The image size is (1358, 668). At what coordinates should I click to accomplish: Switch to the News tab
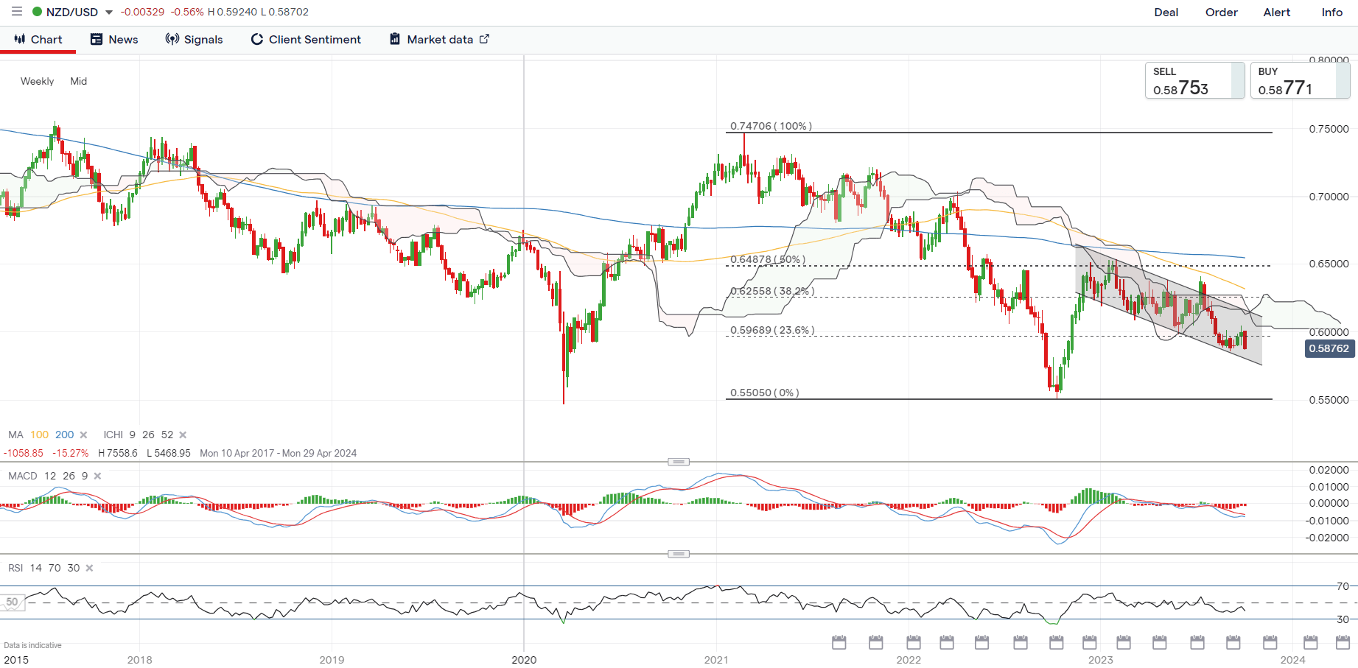coord(114,40)
